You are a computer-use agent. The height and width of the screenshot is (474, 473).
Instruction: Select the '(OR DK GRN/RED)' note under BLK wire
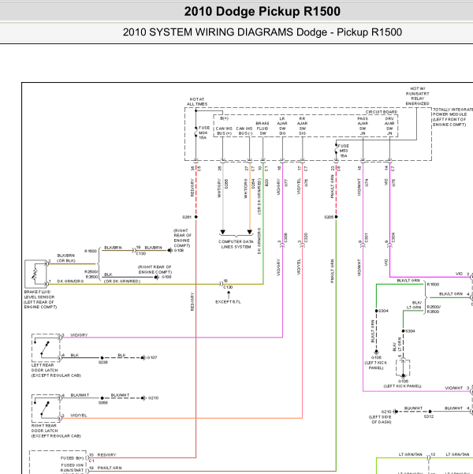[122, 281]
